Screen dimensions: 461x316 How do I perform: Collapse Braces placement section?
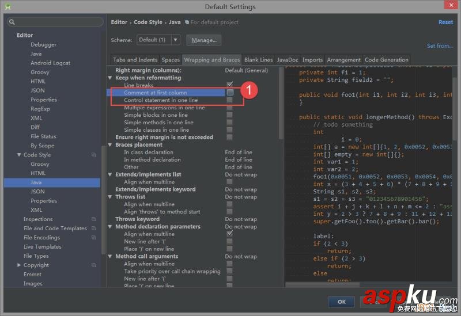pos(110,145)
